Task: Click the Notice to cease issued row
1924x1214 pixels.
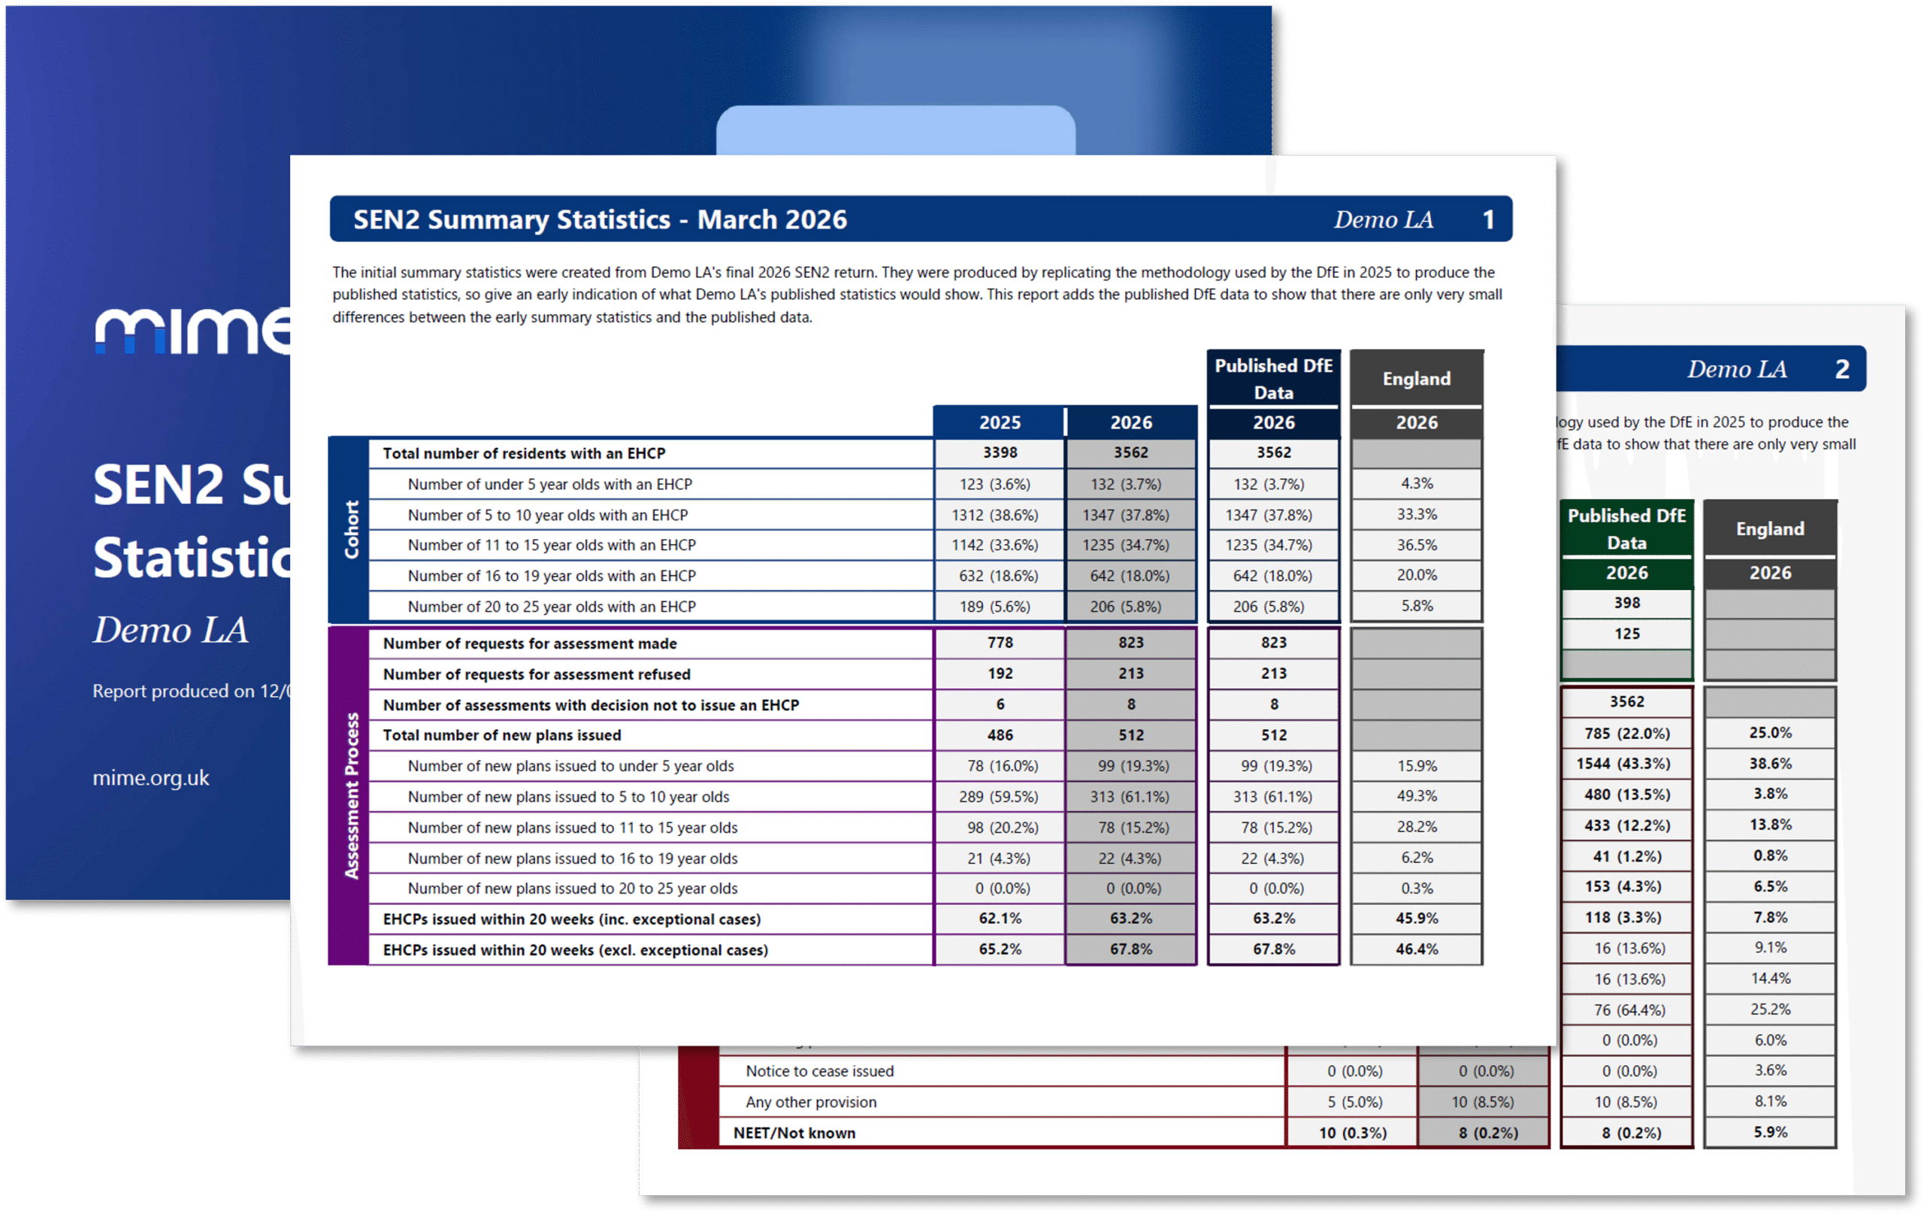Action: [x=819, y=1071]
